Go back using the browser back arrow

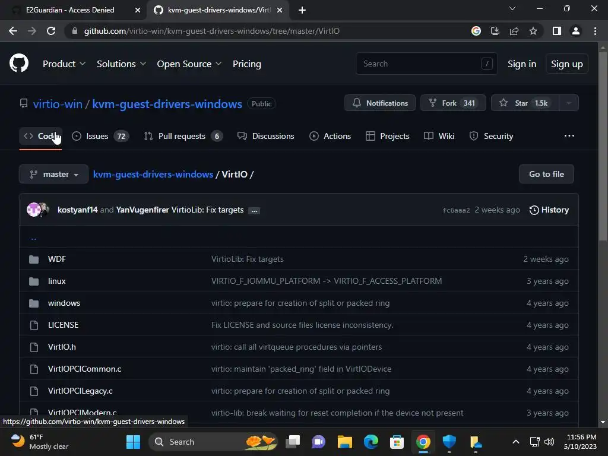click(x=13, y=31)
